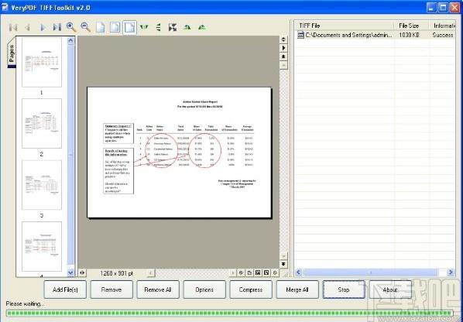Select the fit width page view icon
463x322 pixels.
115,27
